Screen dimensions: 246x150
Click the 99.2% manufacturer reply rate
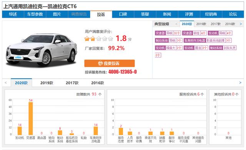[x=116, y=48]
